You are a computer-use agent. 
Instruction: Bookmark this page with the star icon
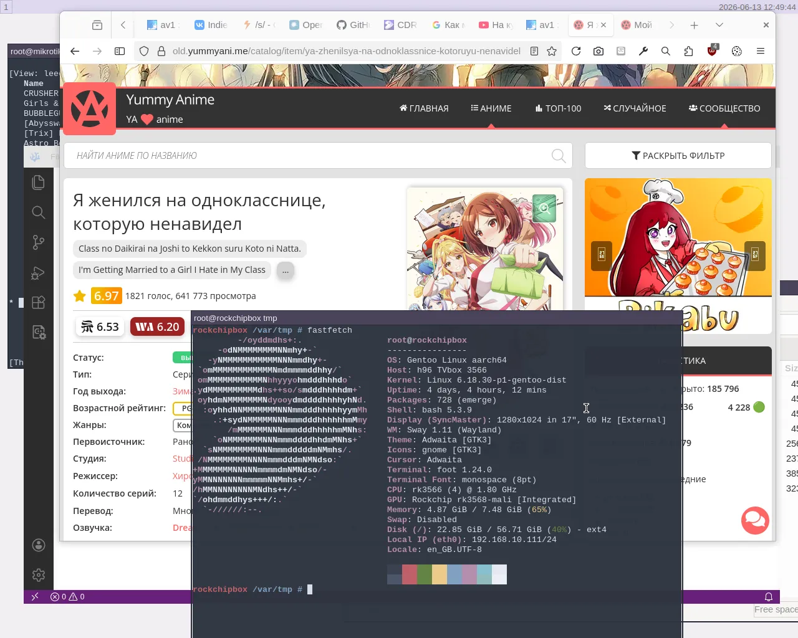[552, 51]
